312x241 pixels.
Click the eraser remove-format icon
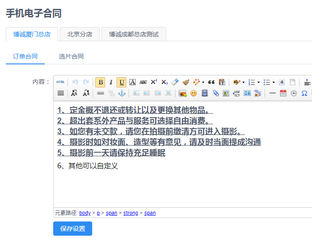175,82
